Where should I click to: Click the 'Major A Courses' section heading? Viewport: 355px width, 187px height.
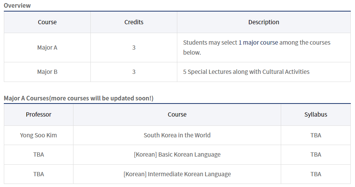pyautogui.click(x=78, y=98)
